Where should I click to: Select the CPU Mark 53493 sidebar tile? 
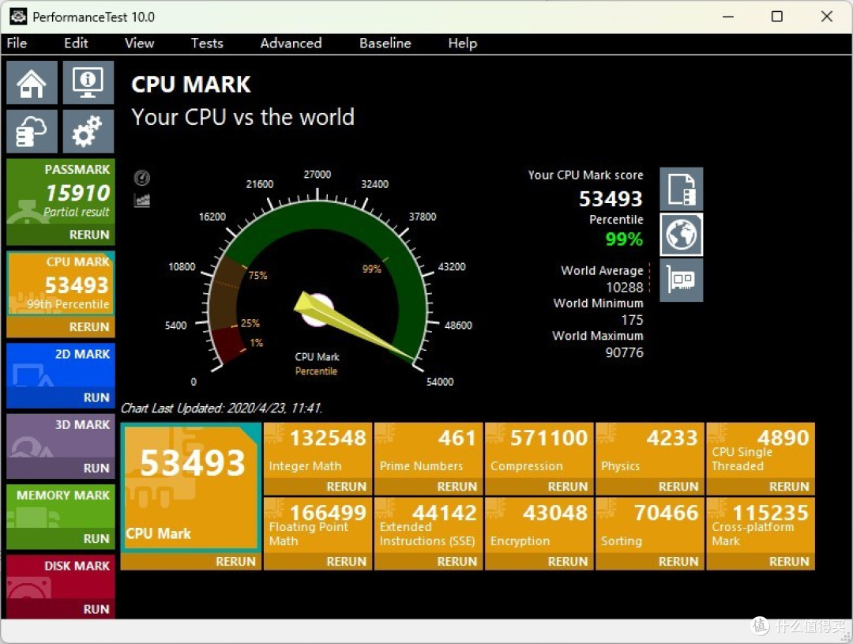61,284
